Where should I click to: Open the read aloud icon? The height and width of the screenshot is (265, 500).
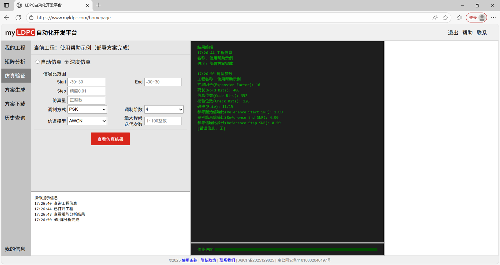pyautogui.click(x=435, y=18)
